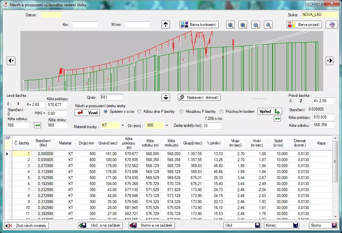Click the zoom window magnifier icon

269,25
